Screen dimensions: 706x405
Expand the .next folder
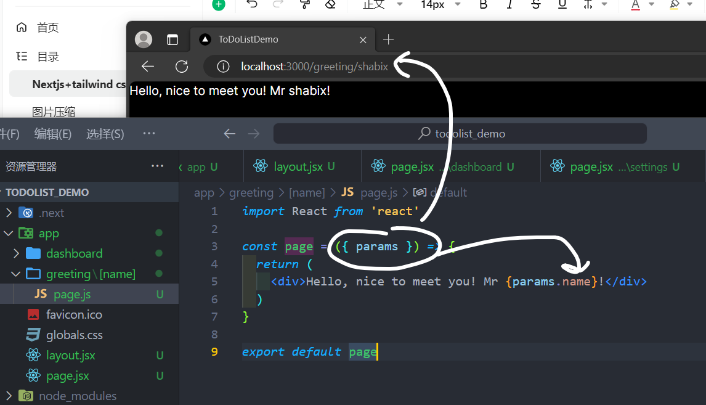point(9,213)
